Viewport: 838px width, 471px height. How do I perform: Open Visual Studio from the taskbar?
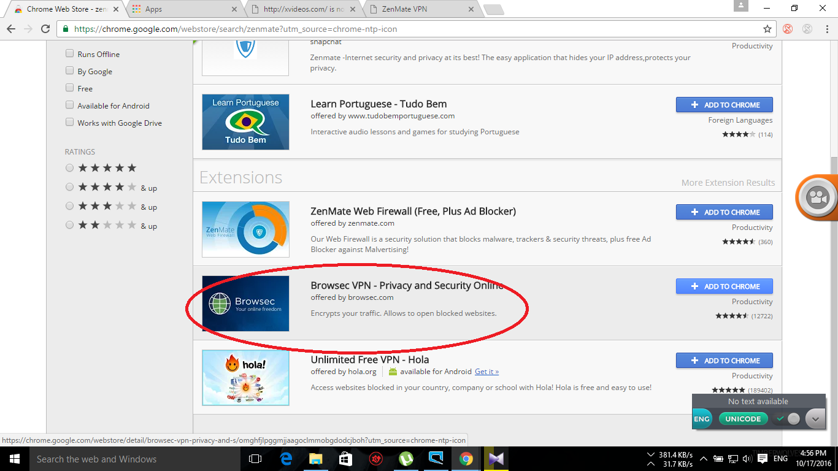pos(496,459)
